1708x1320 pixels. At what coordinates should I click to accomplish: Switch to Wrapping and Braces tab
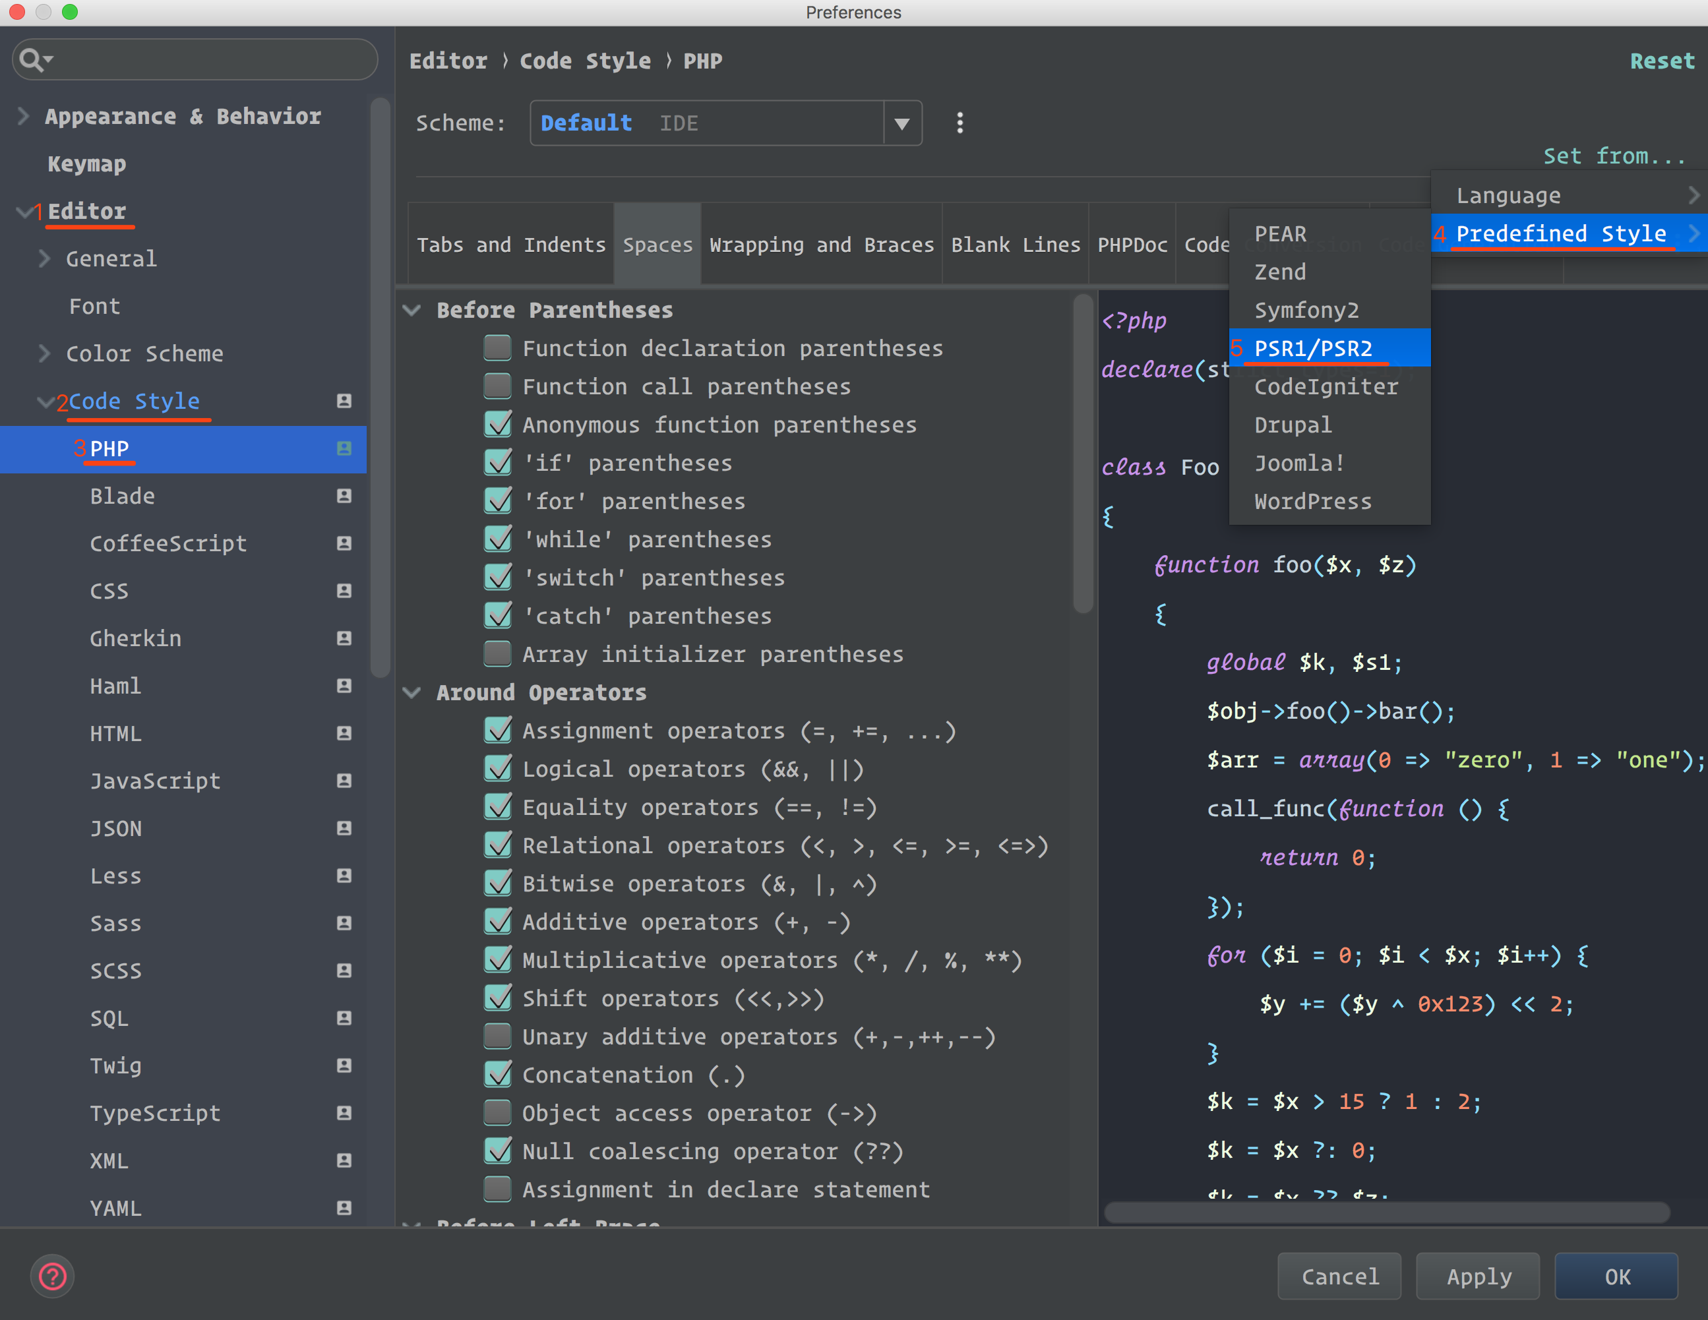point(821,245)
